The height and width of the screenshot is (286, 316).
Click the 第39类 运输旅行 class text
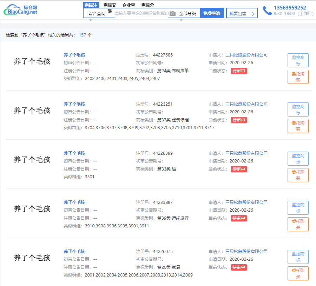(173, 218)
